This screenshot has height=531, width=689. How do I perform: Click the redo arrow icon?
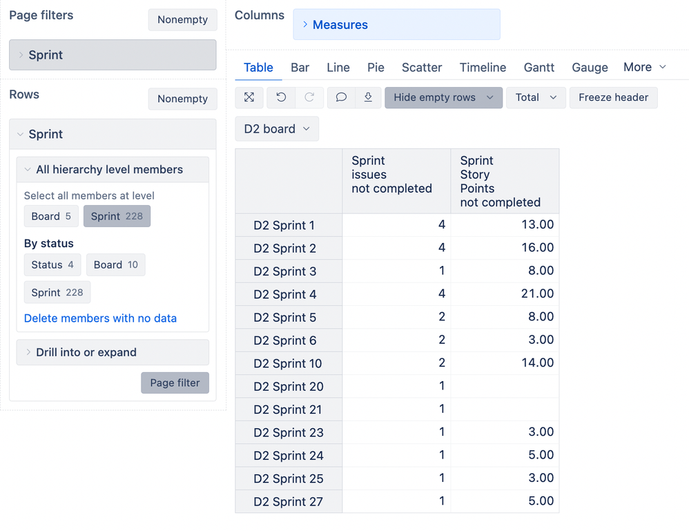click(x=309, y=97)
